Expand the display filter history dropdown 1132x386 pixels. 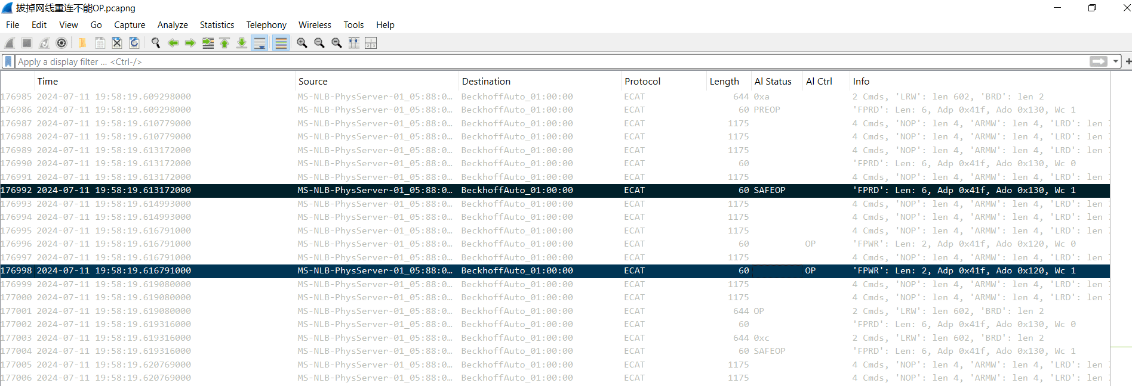click(1115, 61)
